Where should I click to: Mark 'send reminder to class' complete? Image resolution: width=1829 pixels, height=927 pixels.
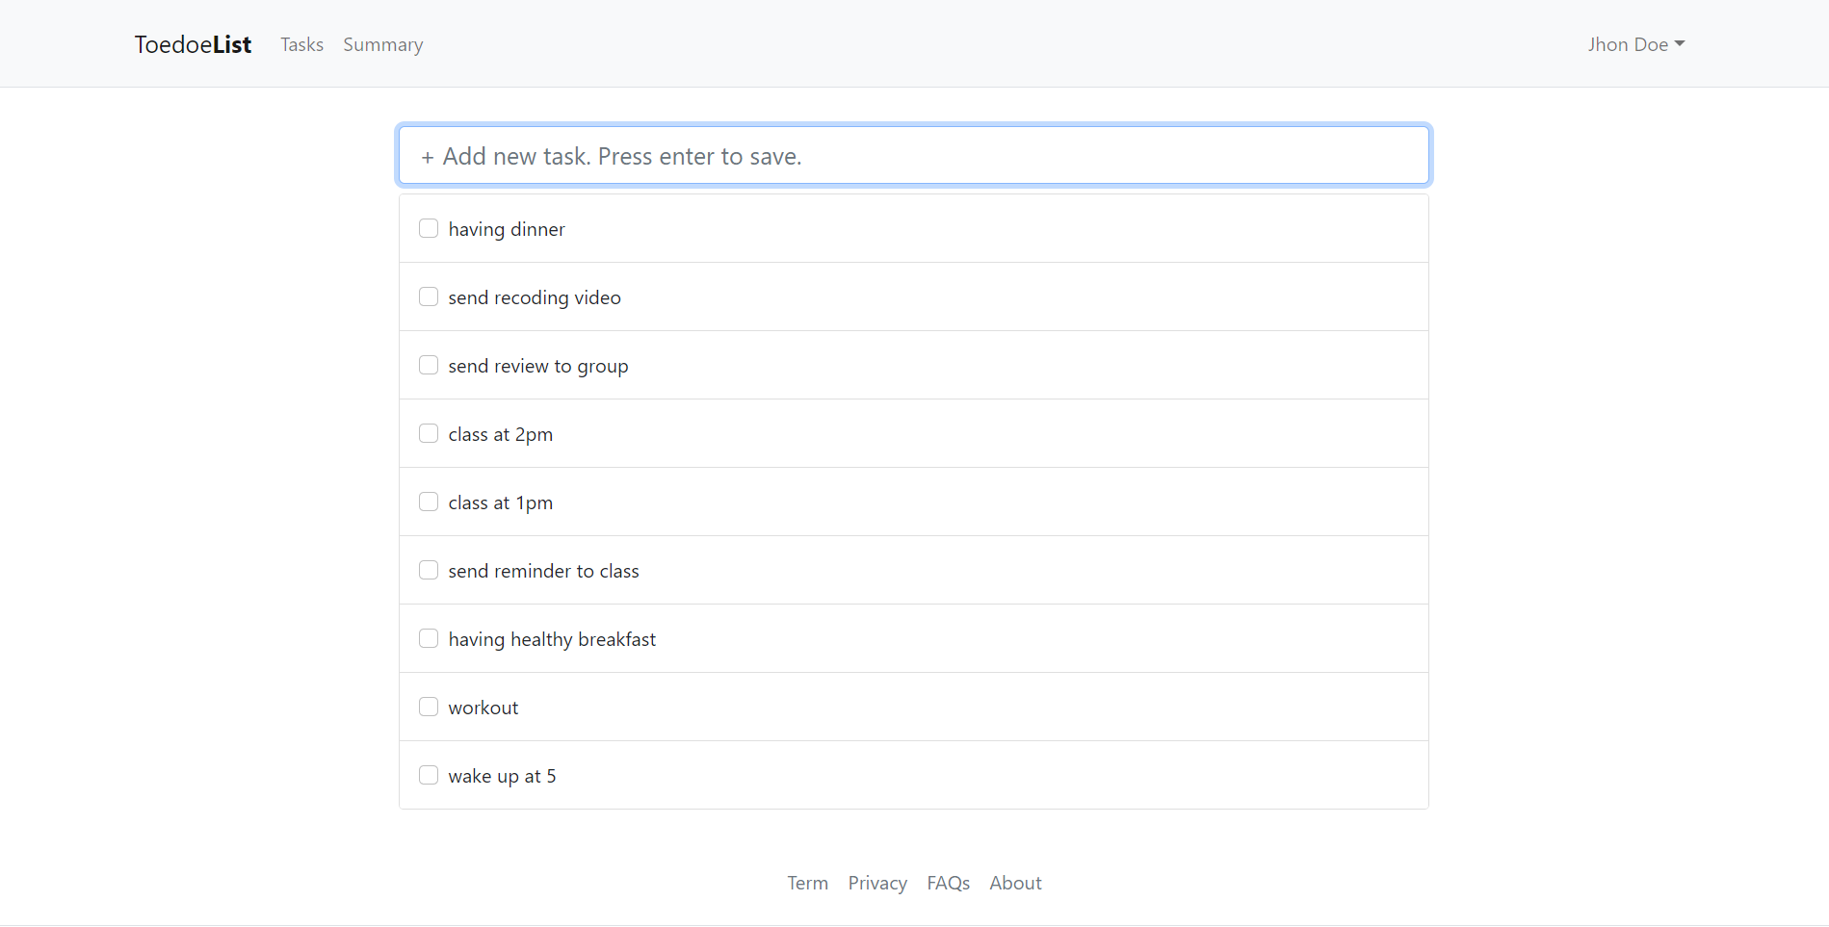[x=429, y=570]
